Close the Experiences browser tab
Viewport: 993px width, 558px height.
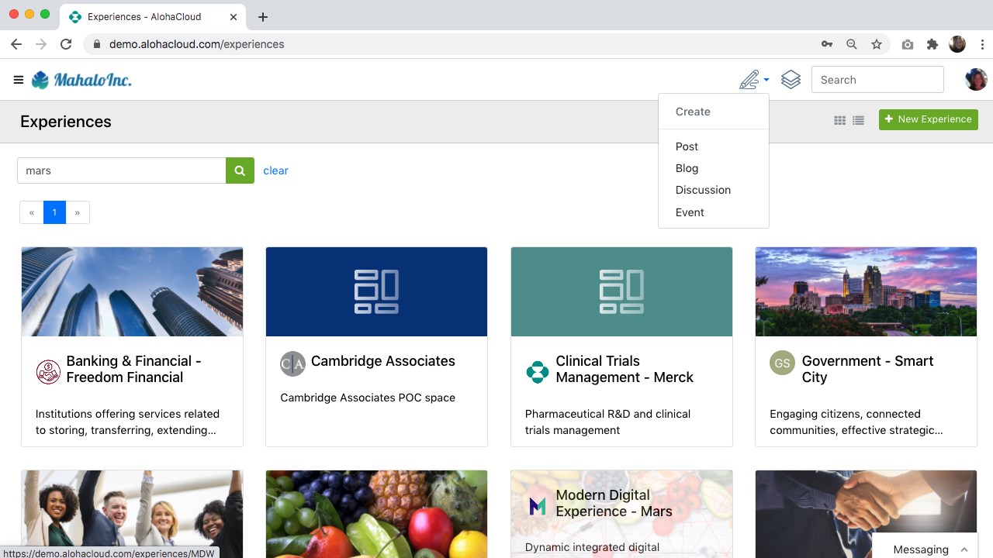[x=235, y=16]
